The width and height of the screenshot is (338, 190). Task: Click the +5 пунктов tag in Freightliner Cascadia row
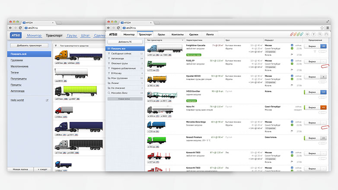tap(270, 52)
